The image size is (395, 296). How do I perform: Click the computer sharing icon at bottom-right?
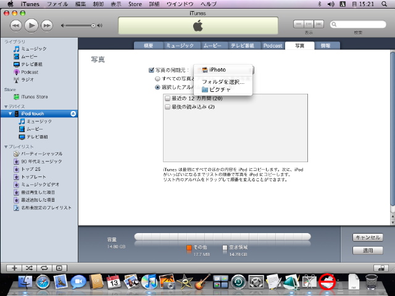point(381,268)
